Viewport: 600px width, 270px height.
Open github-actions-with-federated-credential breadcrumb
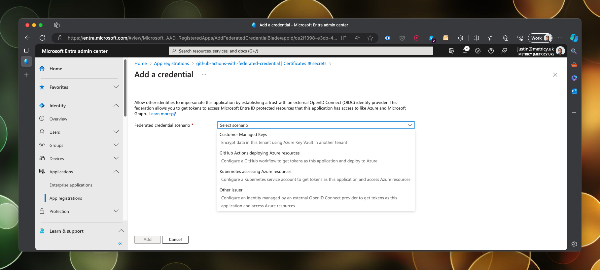coord(261,63)
